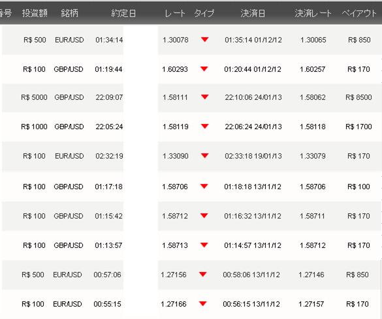Click the 約定日 column header
The image size is (382, 319).
coord(123,13)
